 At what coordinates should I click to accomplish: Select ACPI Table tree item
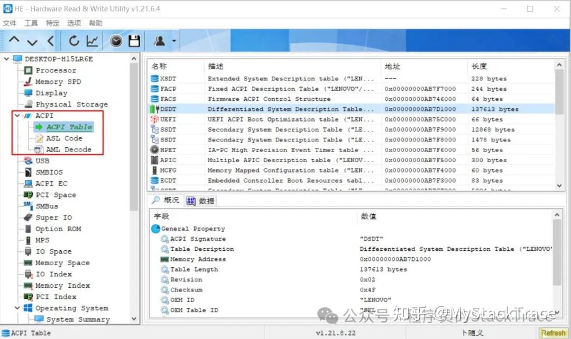point(69,127)
